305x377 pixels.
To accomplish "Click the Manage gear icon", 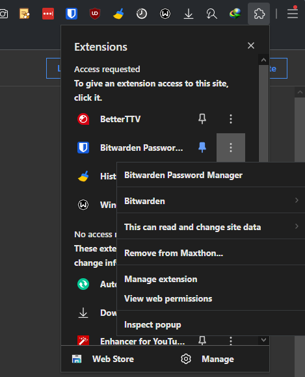I will [186, 359].
